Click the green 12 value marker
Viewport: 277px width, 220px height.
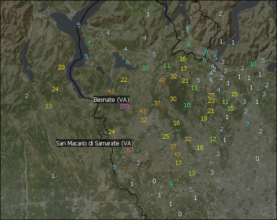pyautogui.click(x=213, y=139)
